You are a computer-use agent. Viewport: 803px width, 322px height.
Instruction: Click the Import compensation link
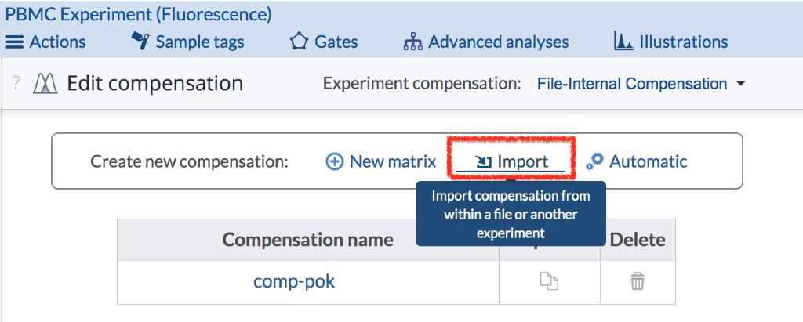(512, 161)
